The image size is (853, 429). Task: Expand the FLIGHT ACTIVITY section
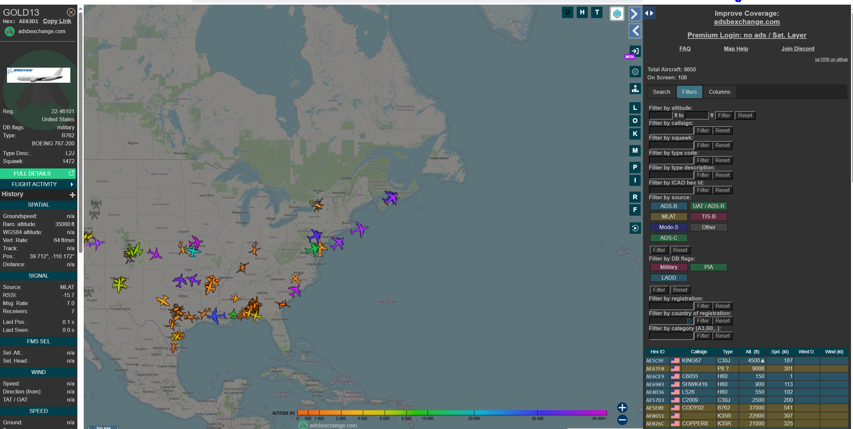(x=38, y=184)
